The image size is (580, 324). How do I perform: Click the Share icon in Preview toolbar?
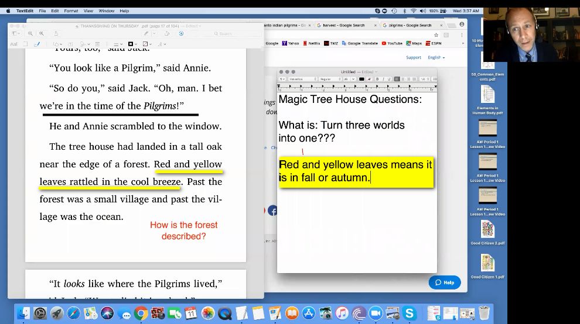56,33
